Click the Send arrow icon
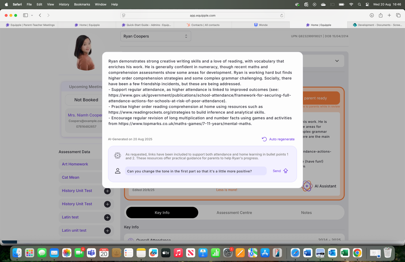This screenshot has width=405, height=262. tap(286, 171)
